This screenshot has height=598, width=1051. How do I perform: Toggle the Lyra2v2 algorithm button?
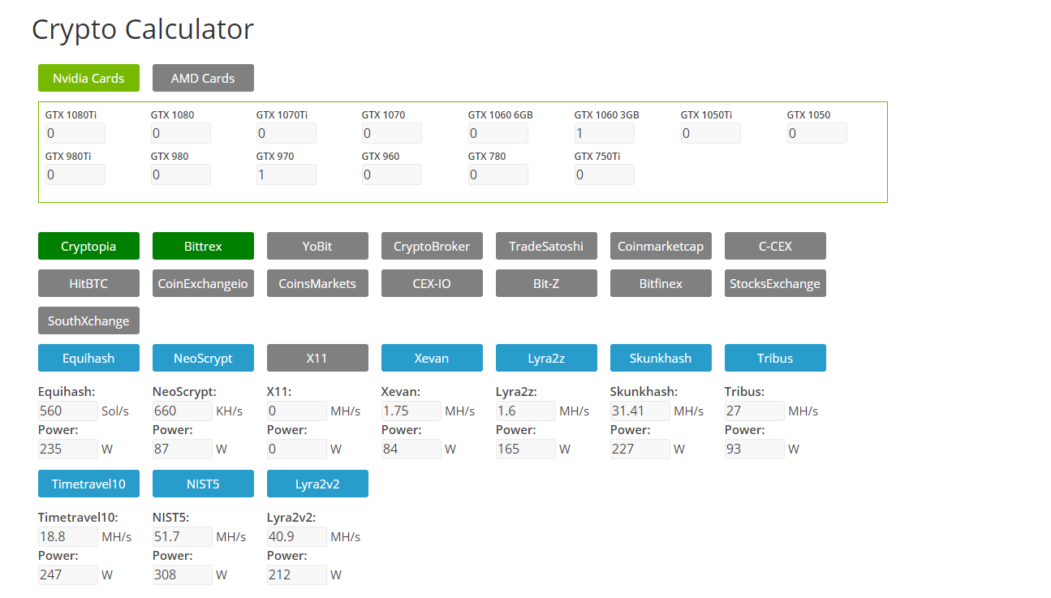pos(317,484)
